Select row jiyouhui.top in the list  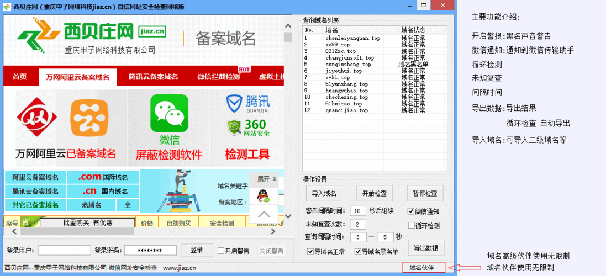[x=375, y=71]
